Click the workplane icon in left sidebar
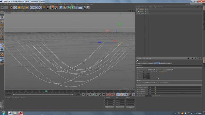This screenshot has width=205, height=115. click(x=2, y=59)
